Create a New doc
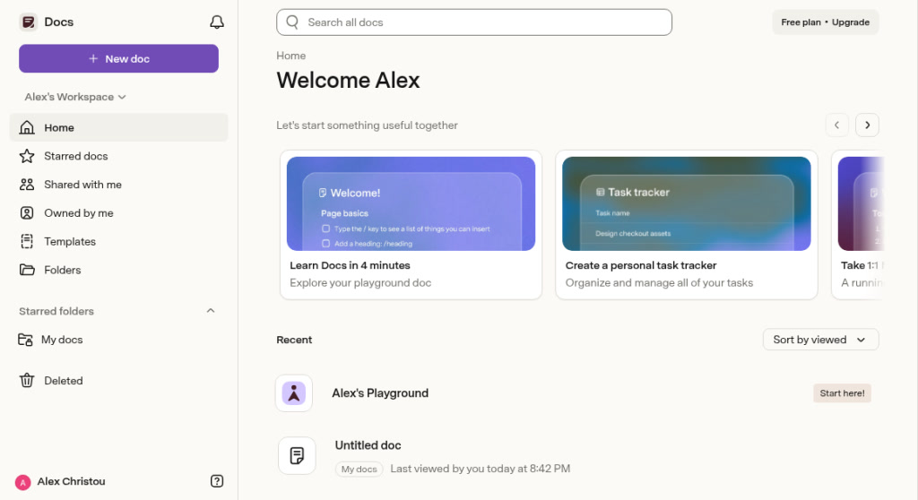This screenshot has width=918, height=500. pos(119,58)
